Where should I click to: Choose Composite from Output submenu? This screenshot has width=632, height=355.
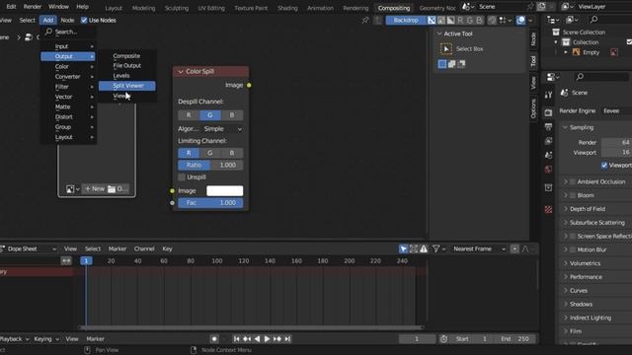(x=127, y=56)
